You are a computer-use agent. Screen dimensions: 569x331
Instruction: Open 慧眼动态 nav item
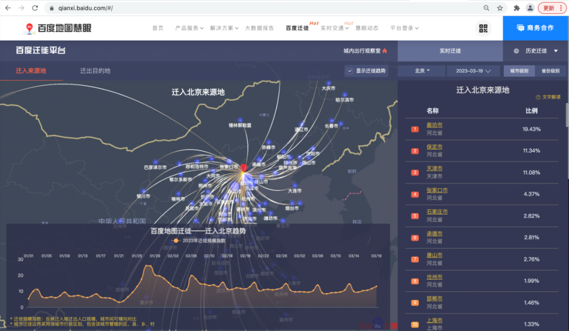pos(367,28)
